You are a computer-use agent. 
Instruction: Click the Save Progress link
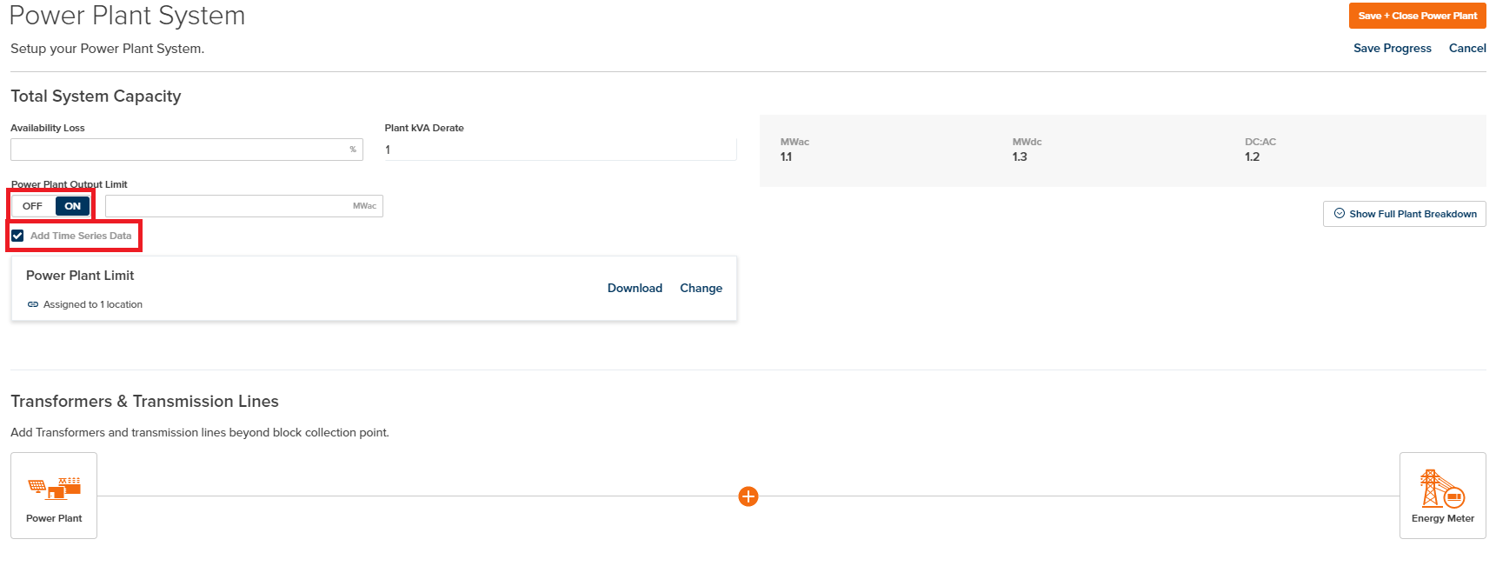point(1393,49)
